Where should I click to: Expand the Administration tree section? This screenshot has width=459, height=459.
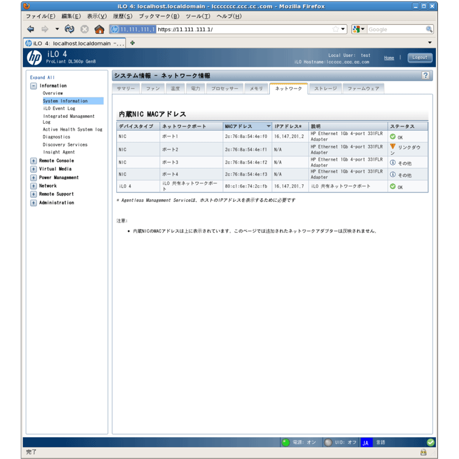[x=34, y=203]
